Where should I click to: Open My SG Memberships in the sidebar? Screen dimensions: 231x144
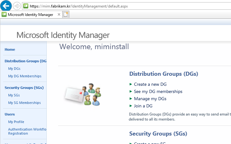pyautogui.click(x=24, y=103)
